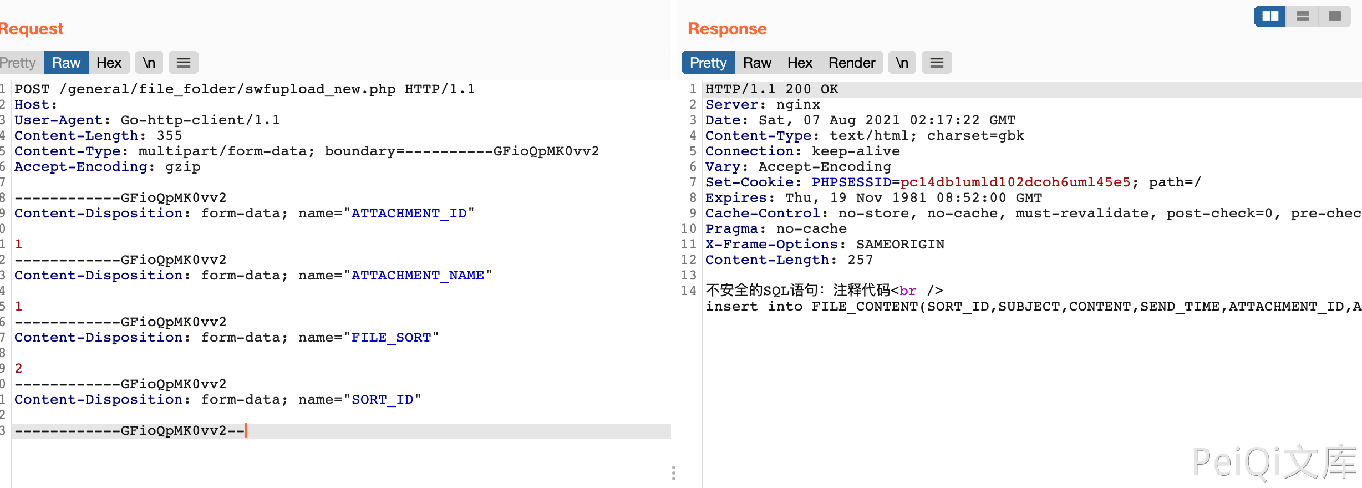Click the Cache-Control no-store header line
This screenshot has height=488, width=1362.
[1033, 213]
